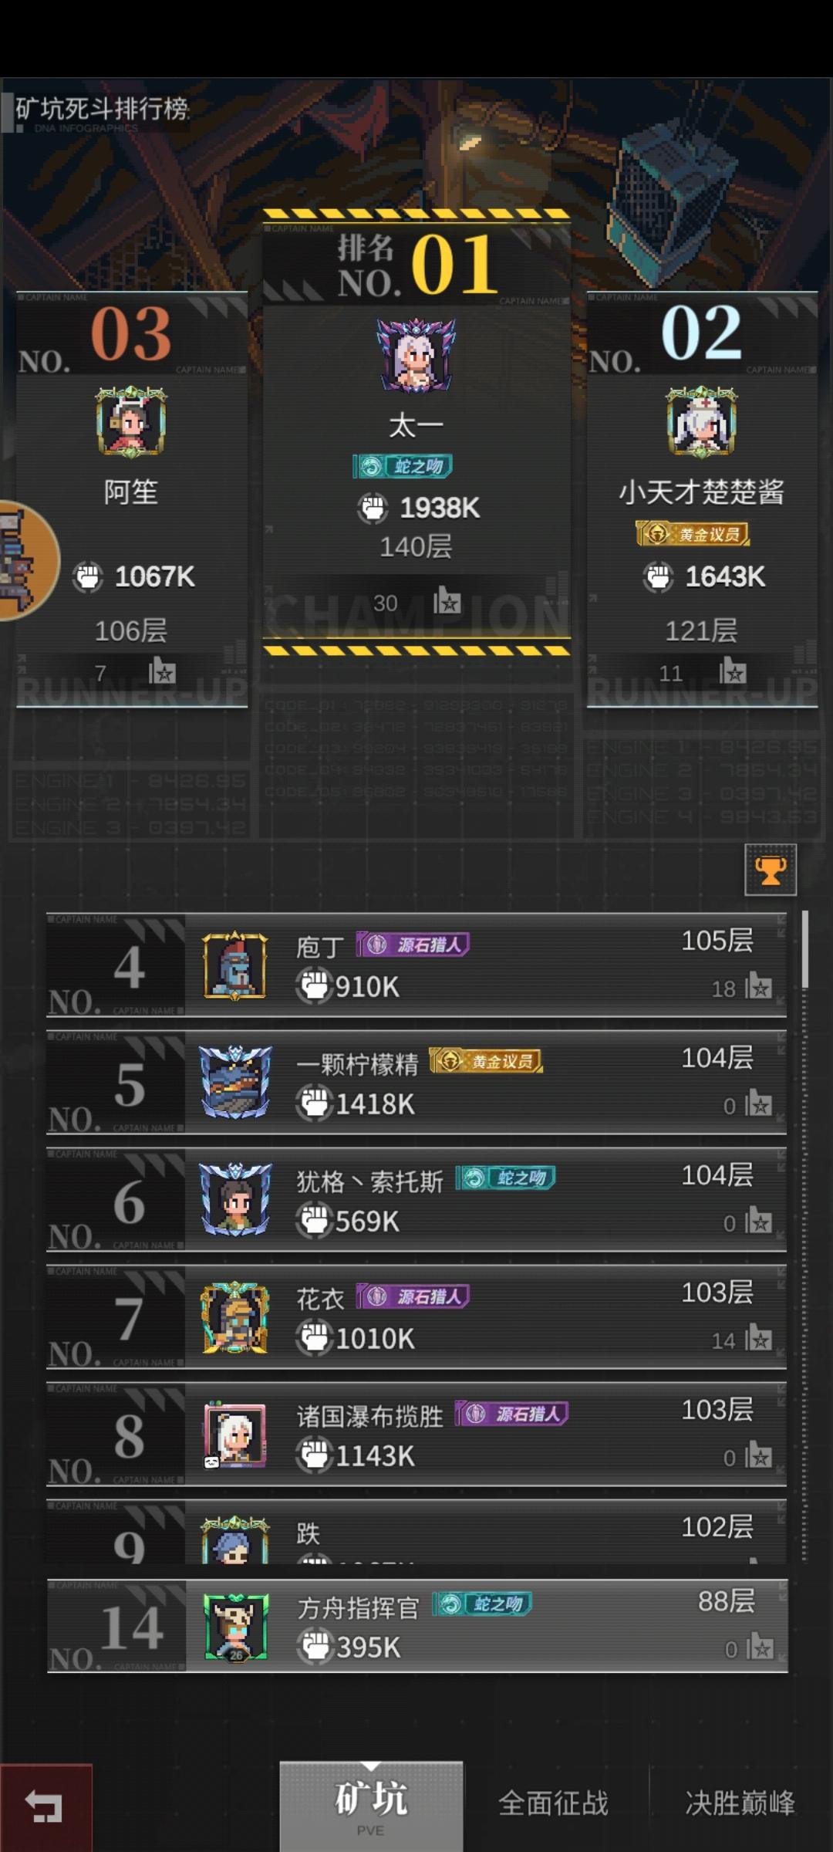Open champion 太一's avatar
The image size is (833, 1852).
point(416,357)
